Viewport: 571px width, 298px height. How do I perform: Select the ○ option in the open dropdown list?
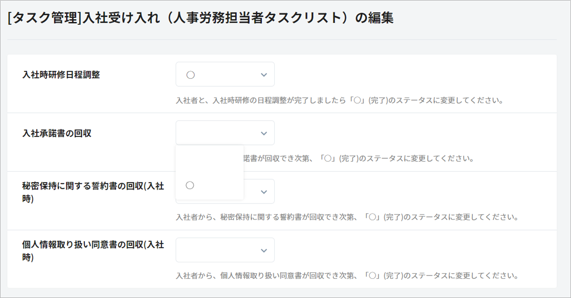coord(190,185)
